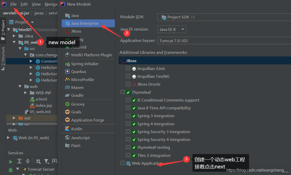Select the JBoss module type icon
The height and width of the screenshot is (175, 291).
67,31
